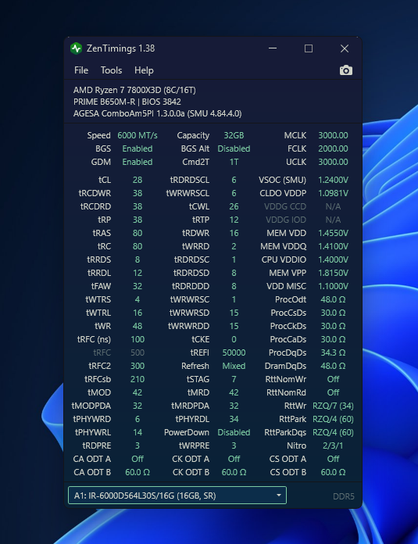Click the ProcOdt value 48.0 Ω
The height and width of the screenshot is (544, 418).
333,300
